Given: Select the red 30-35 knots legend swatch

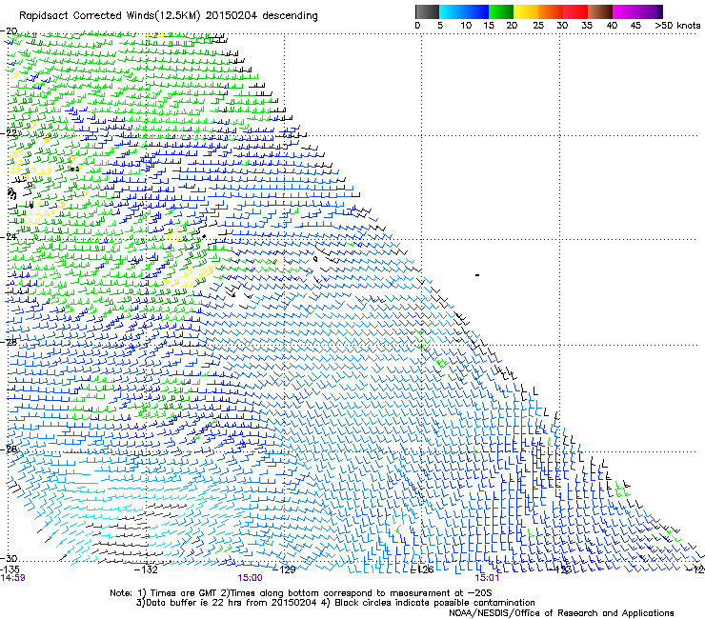Looking at the screenshot, I should pyautogui.click(x=575, y=11).
